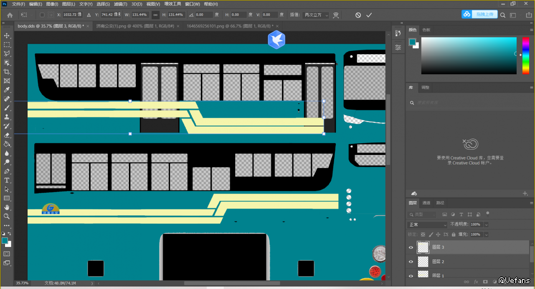Open the 滤镜(T) menu
Viewport: 535px width, 289px height.
[121, 4]
